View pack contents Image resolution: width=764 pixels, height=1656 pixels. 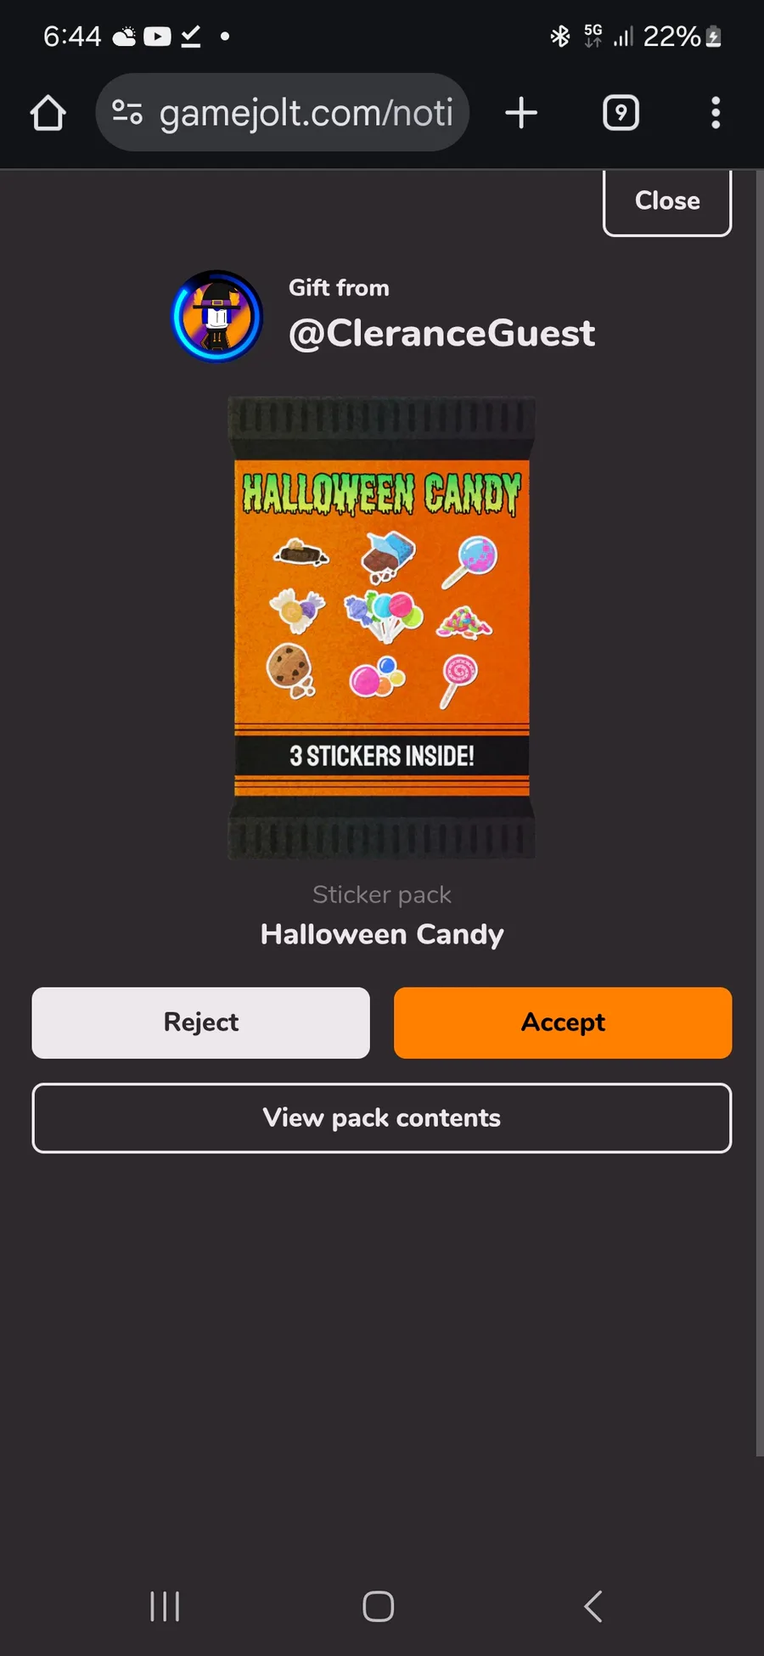click(x=382, y=1118)
